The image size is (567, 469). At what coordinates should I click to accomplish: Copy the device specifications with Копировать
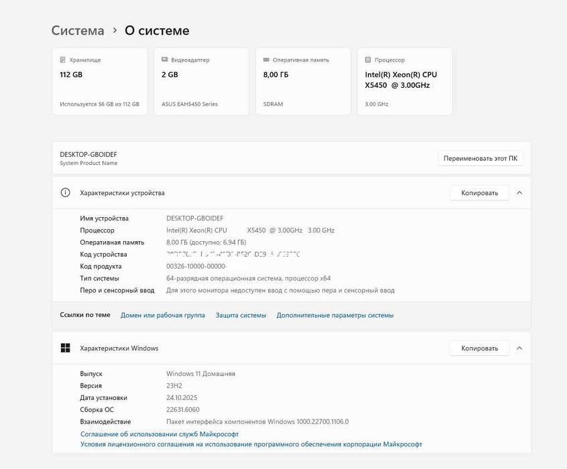click(479, 193)
